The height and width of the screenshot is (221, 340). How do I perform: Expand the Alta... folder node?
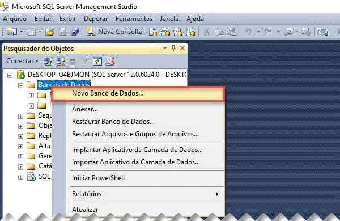(20, 146)
